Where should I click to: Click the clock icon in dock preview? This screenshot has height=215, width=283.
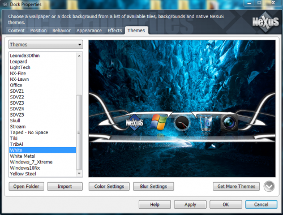click(182, 123)
